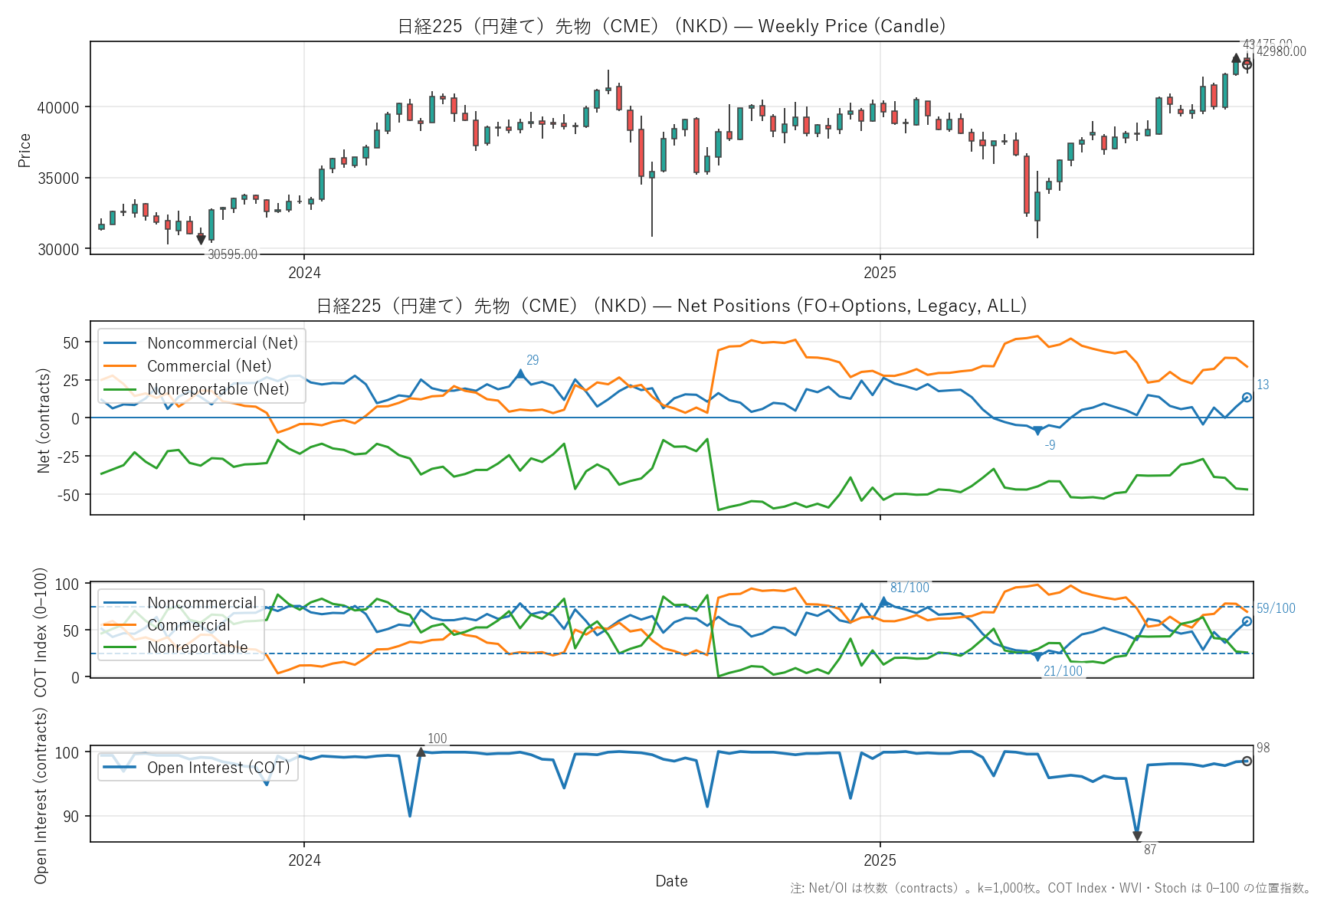The width and height of the screenshot is (1324, 904).
Task: Click the Price y-axis label
Action: (25, 150)
